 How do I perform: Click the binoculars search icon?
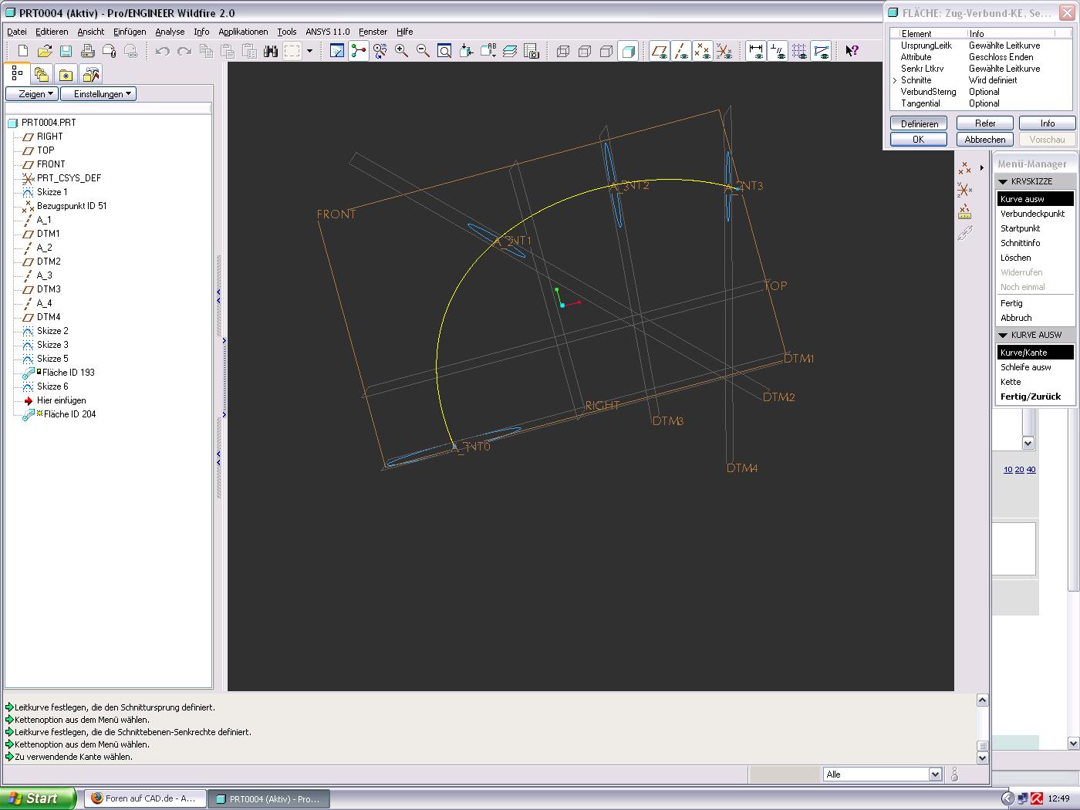point(270,51)
